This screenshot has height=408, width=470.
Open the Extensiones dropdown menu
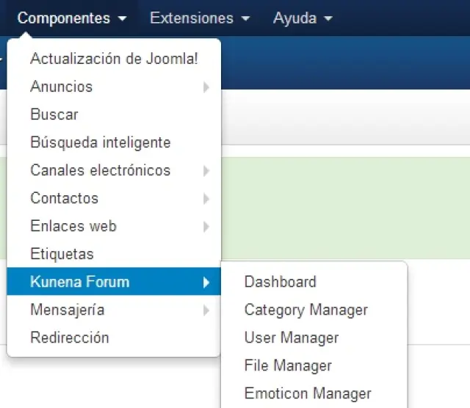(x=199, y=18)
